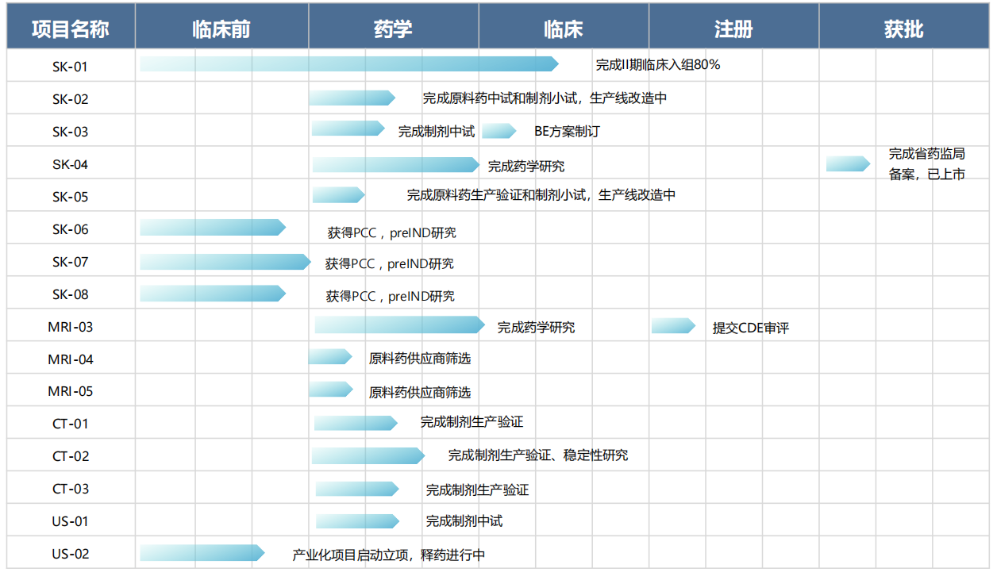Select the MRI-03 注册 stage arrow
This screenshot has width=997, height=576.
coord(675,326)
